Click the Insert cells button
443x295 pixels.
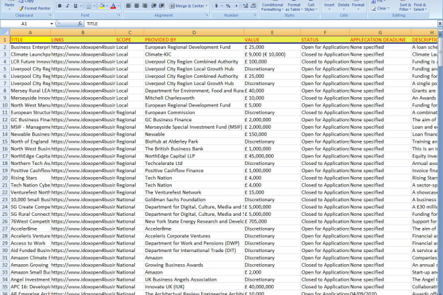329,6
